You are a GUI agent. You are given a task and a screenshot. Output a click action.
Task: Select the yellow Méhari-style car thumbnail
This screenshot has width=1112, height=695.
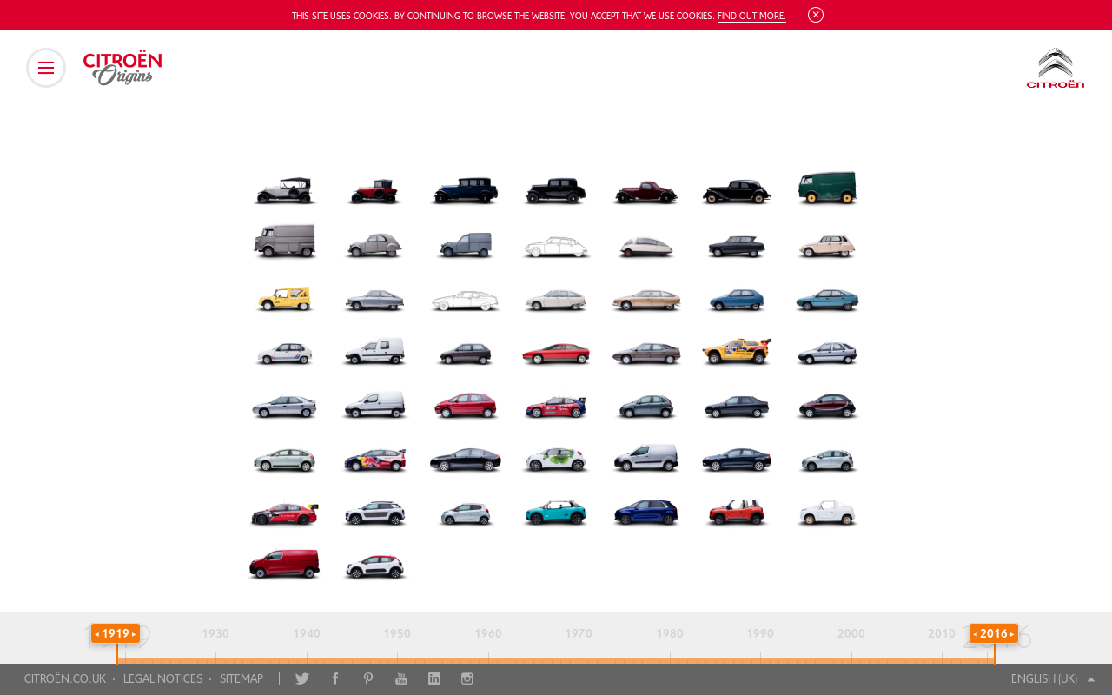(284, 298)
